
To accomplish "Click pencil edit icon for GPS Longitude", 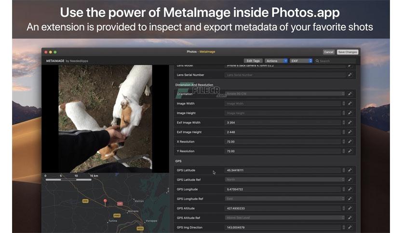I will [x=350, y=189].
